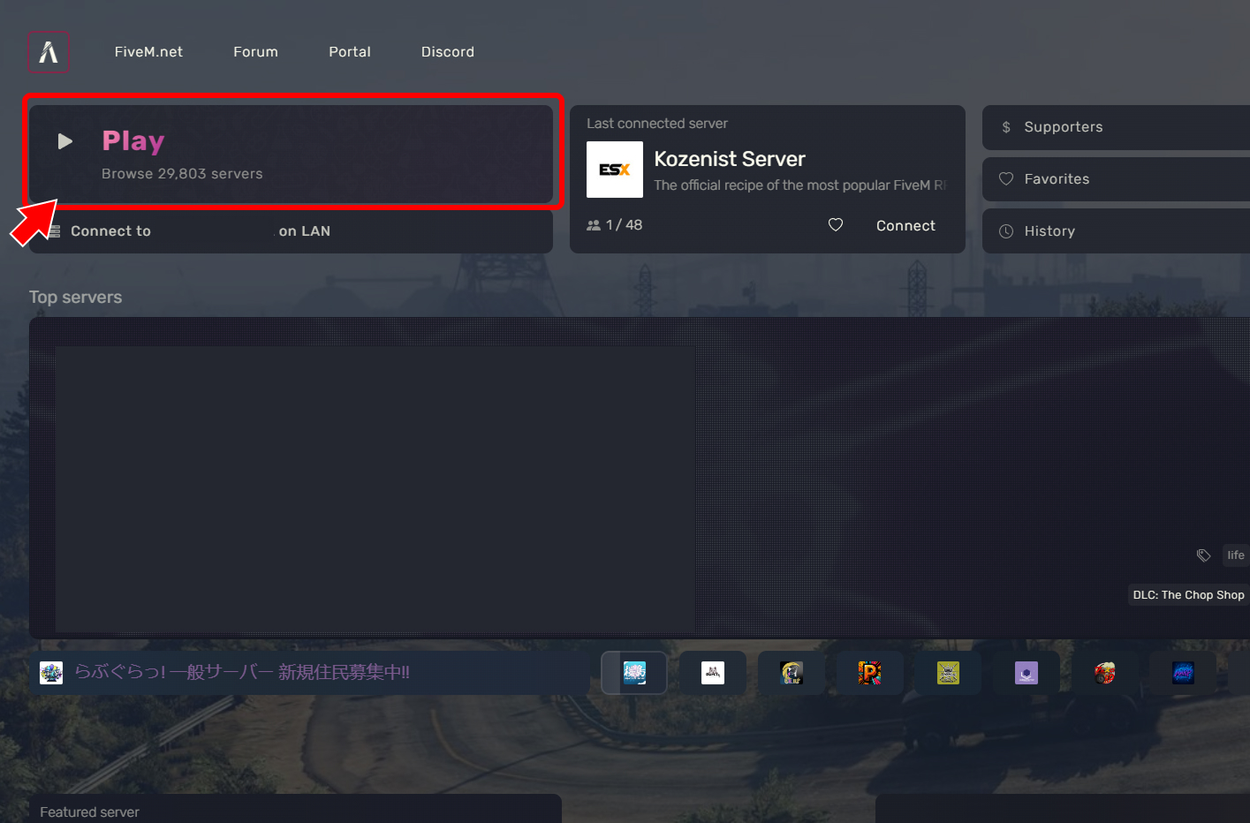Favorite Kozenist Server with the heart toggle

tap(835, 224)
